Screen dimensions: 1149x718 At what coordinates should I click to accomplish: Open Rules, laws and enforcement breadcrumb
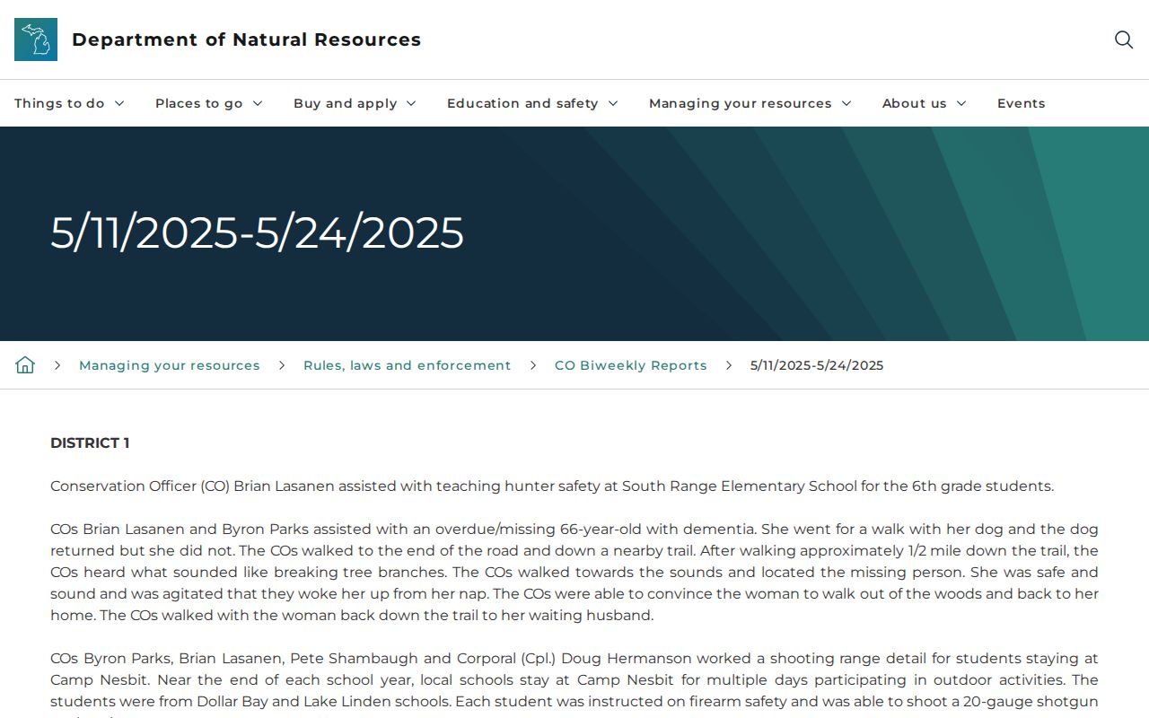[x=407, y=365]
